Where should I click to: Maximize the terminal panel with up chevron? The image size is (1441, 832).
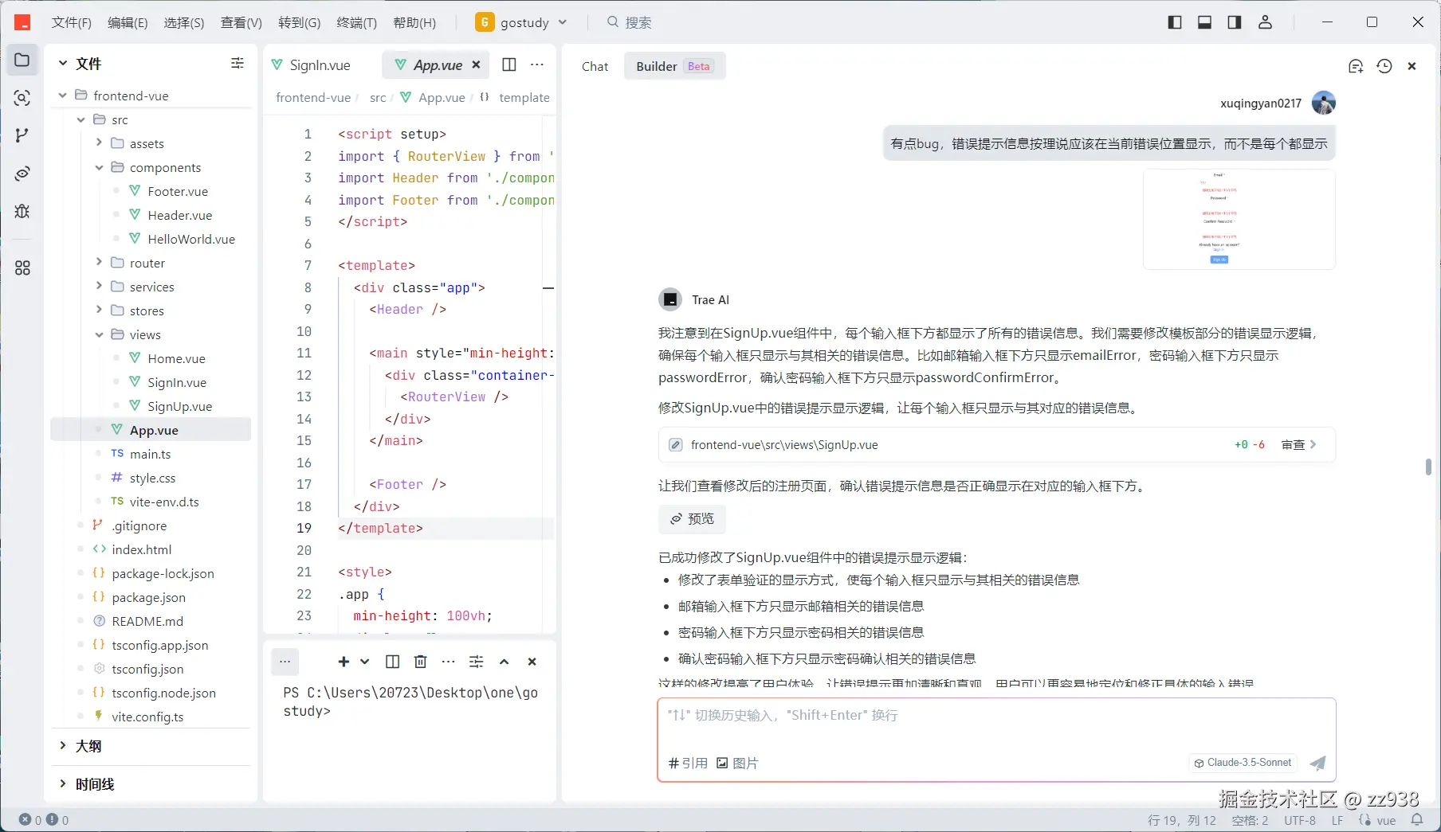(505, 662)
